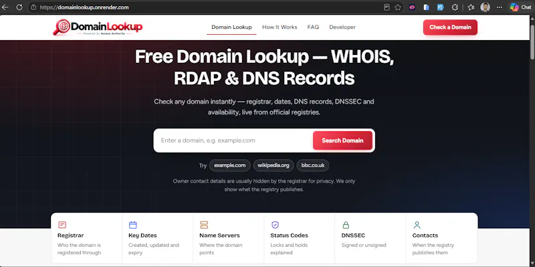Click the DomainLookup logo
The width and height of the screenshot is (535, 267).
[98, 27]
